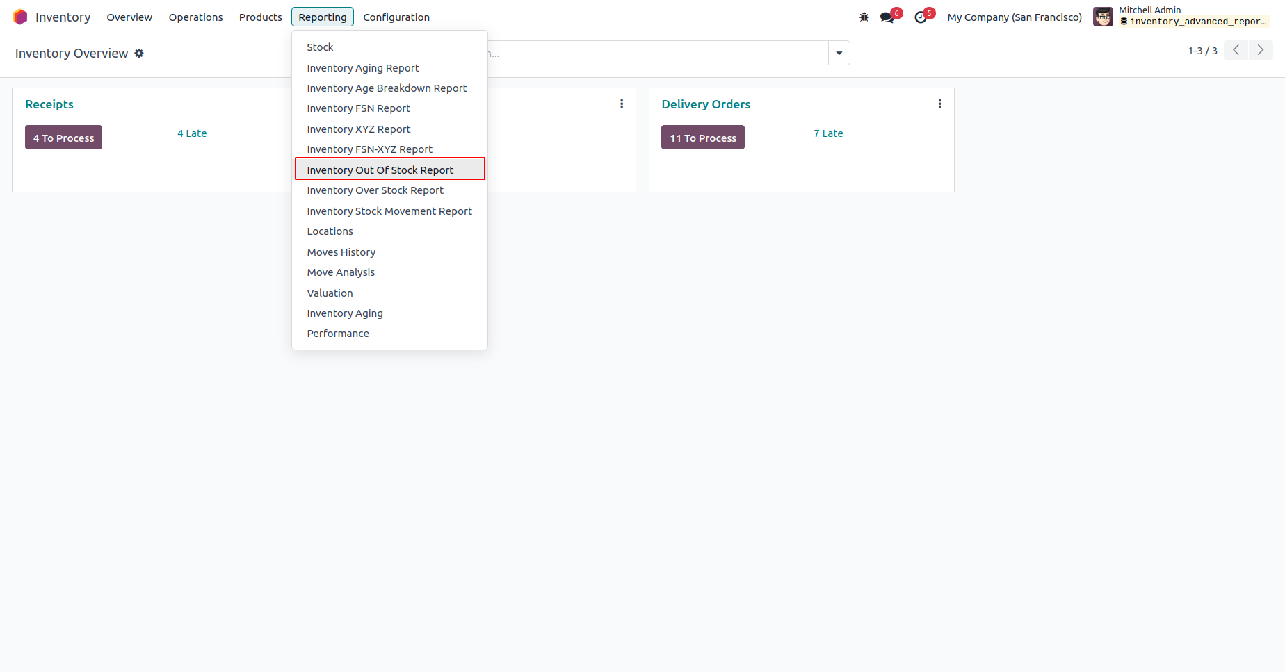Go to previous page arrow
This screenshot has width=1285, height=672.
click(x=1236, y=50)
